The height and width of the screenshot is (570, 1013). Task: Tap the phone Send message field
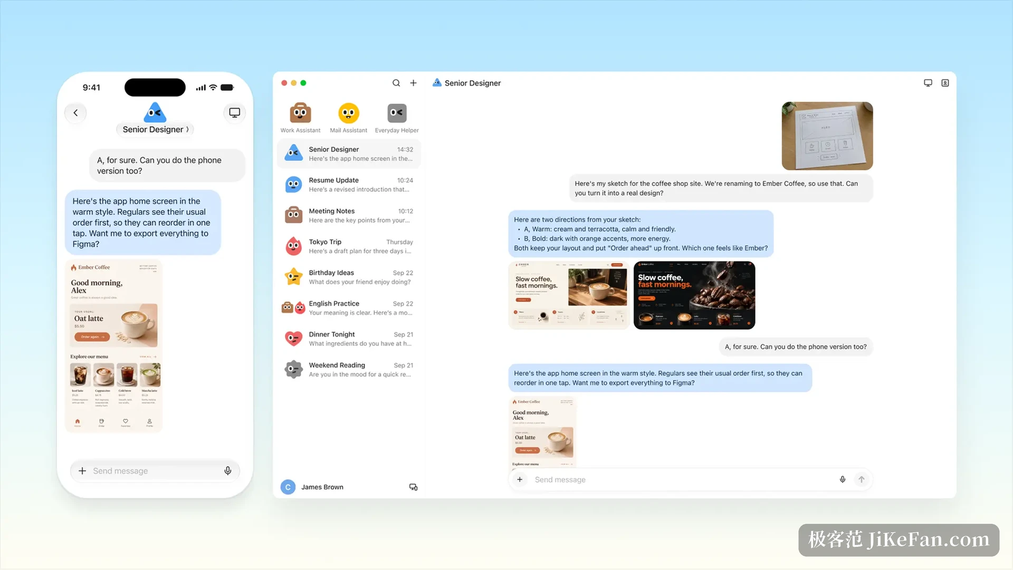point(155,471)
